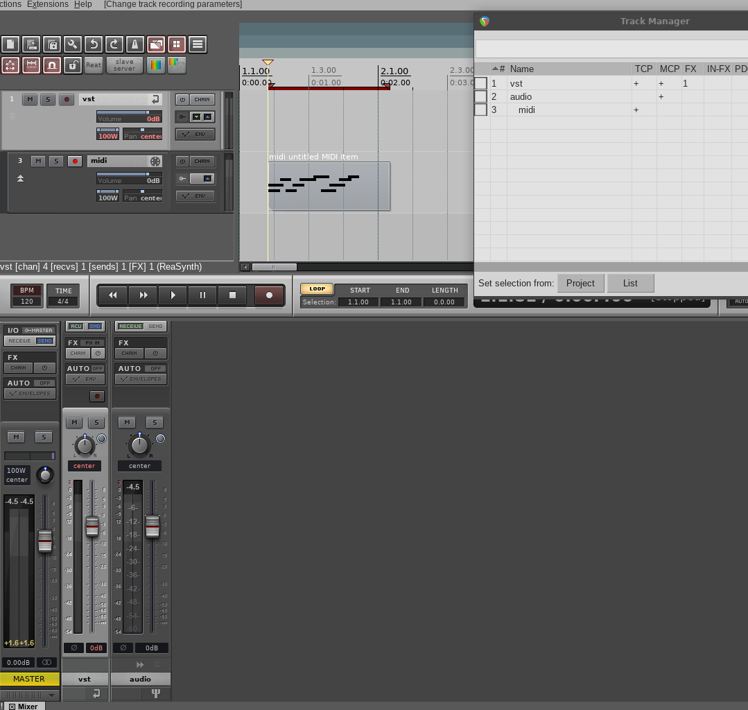Sort Track Manager by the # column header
748x710 pixels.
point(499,69)
